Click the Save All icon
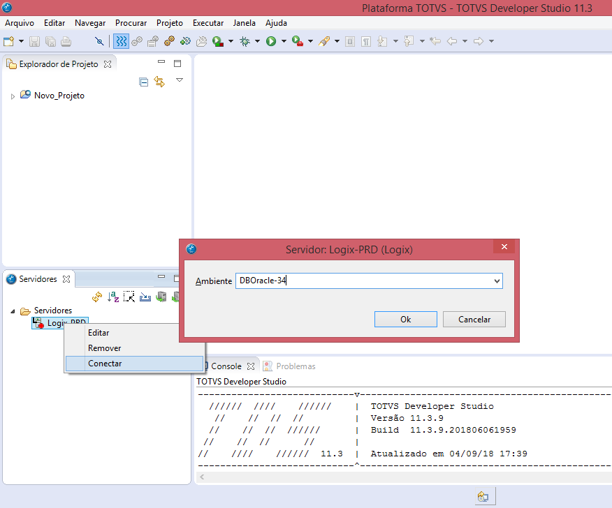Image resolution: width=612 pixels, height=508 pixels. (50, 41)
